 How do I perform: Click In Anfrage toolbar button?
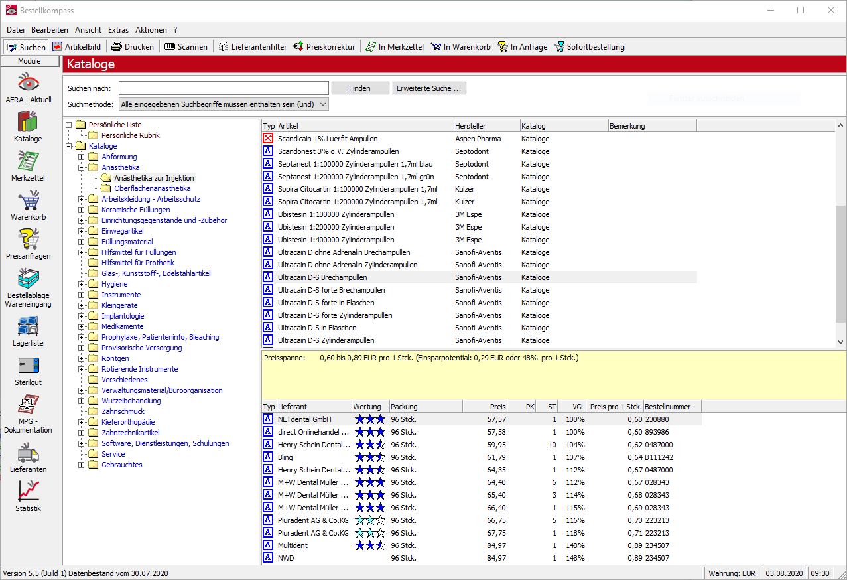pos(523,47)
